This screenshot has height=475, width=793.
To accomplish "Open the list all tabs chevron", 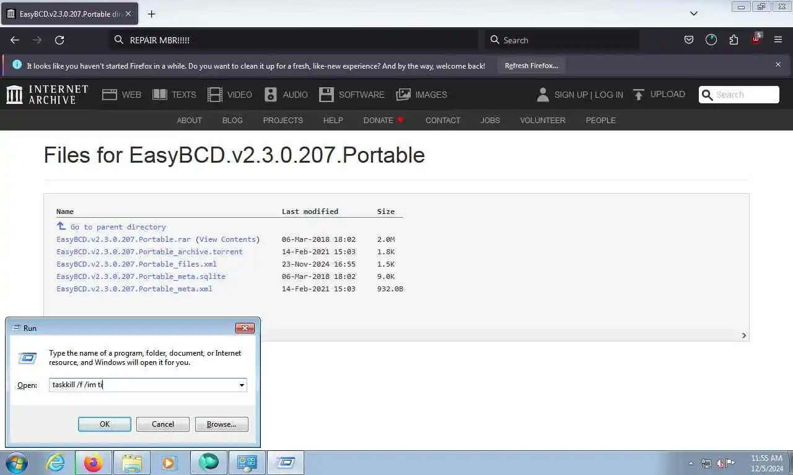I will pyautogui.click(x=694, y=14).
